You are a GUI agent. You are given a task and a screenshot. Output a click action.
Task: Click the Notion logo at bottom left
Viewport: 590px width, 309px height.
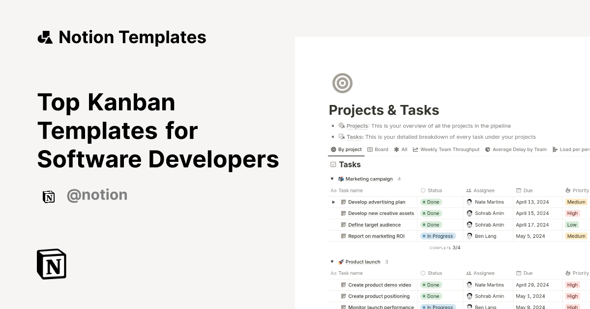51,264
